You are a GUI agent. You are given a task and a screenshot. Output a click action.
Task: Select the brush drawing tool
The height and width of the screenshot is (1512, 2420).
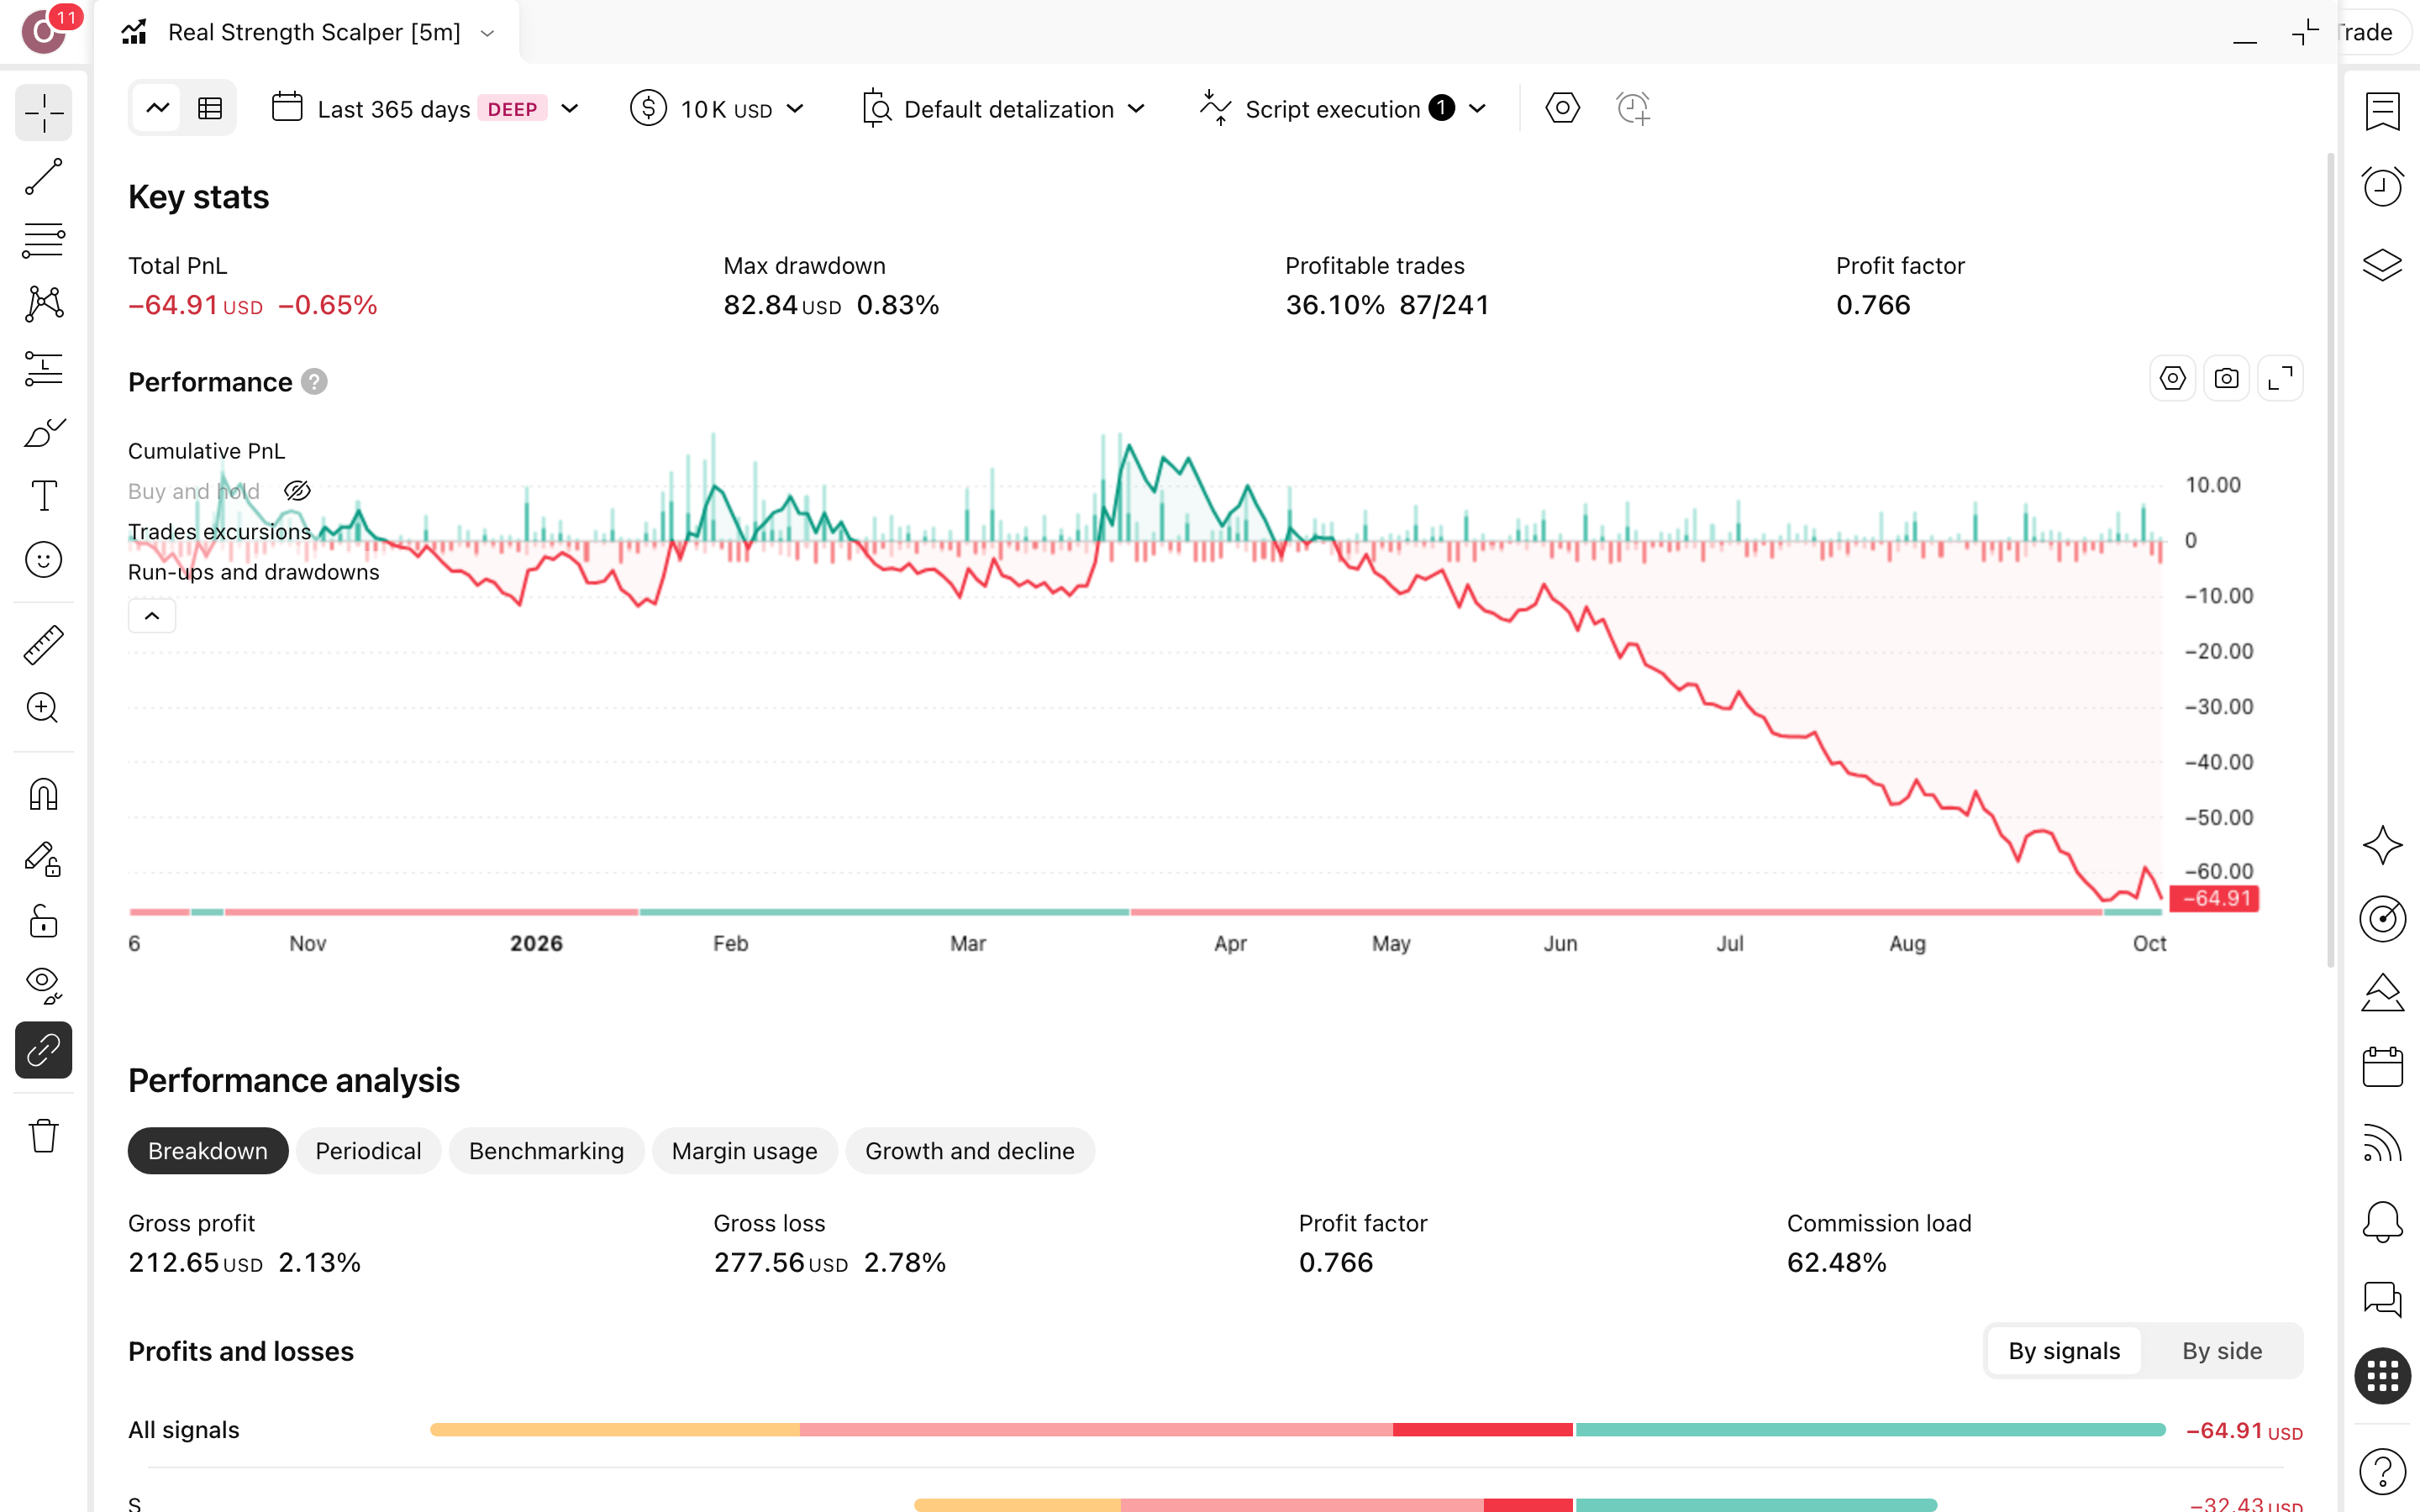(44, 433)
